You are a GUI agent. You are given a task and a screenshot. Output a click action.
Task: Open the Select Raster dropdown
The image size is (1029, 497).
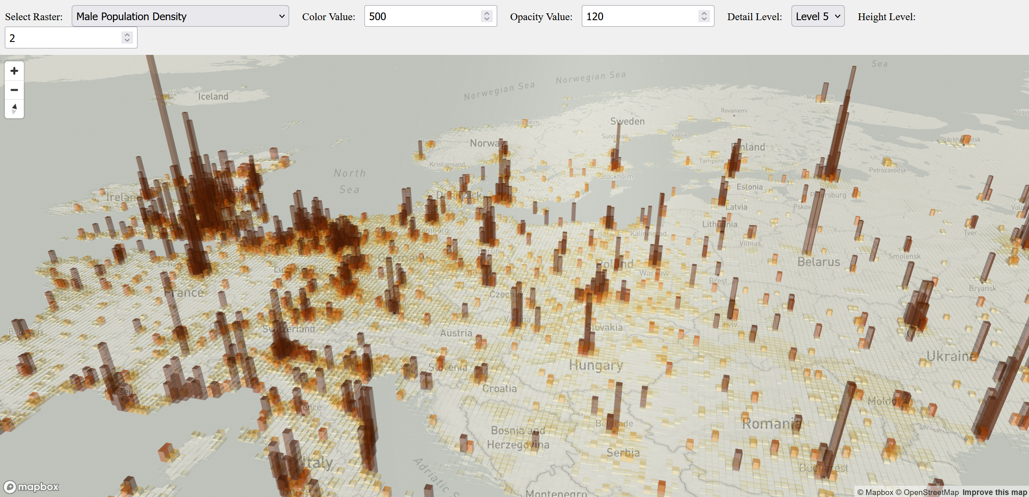coord(180,16)
